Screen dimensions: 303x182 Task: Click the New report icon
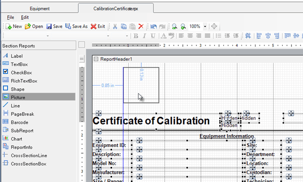(14, 26)
